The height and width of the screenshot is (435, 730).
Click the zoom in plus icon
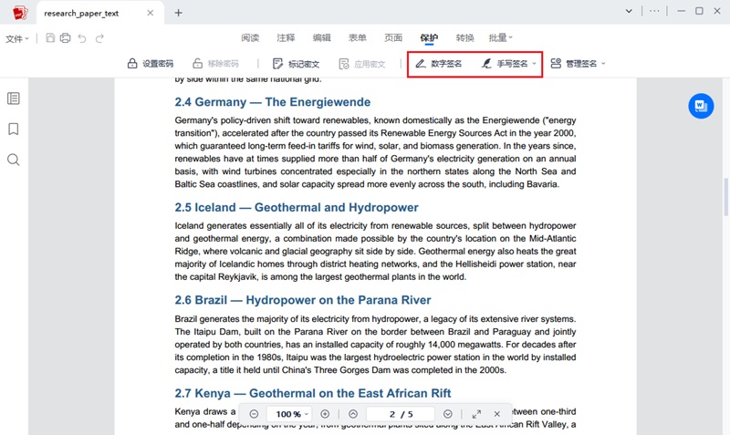(325, 414)
